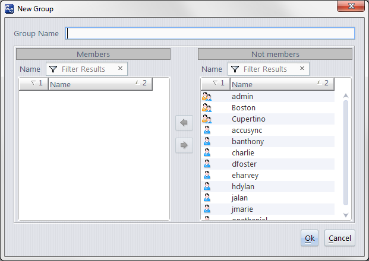Clear the Not members filter with x
Image resolution: width=369 pixels, height=261 pixels.
click(302, 69)
